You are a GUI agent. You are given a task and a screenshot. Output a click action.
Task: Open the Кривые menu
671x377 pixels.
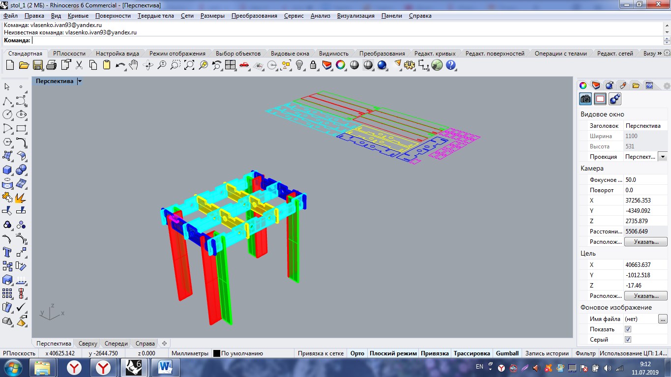click(78, 16)
